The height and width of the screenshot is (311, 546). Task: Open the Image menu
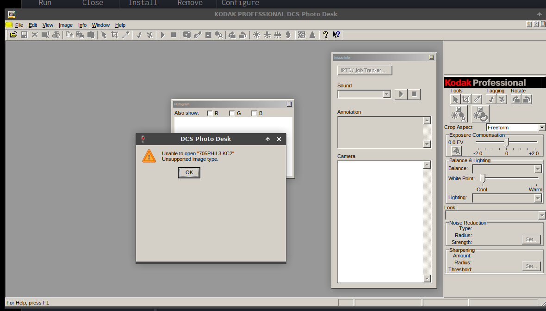65,25
